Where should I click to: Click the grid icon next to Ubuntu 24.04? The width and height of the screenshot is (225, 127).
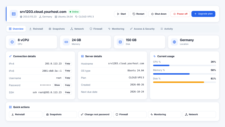[56, 17]
